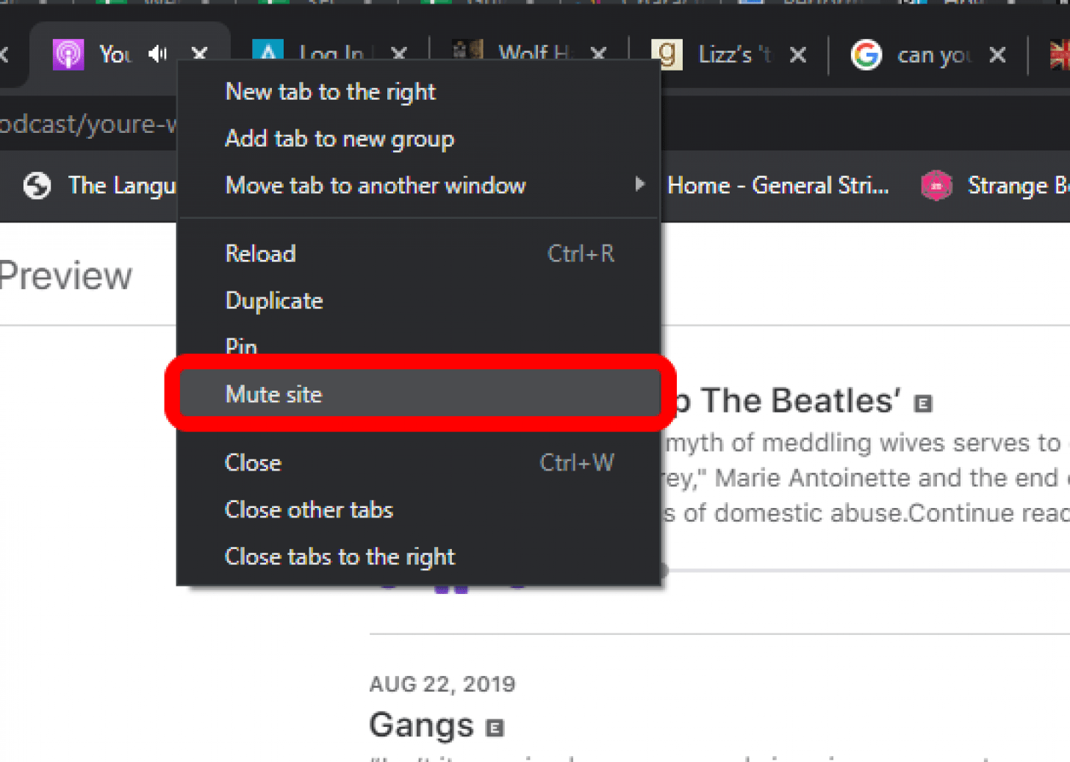Viewport: 1070px width, 762px height.
Task: Select the Google 'can you' tab icon
Action: (x=866, y=55)
